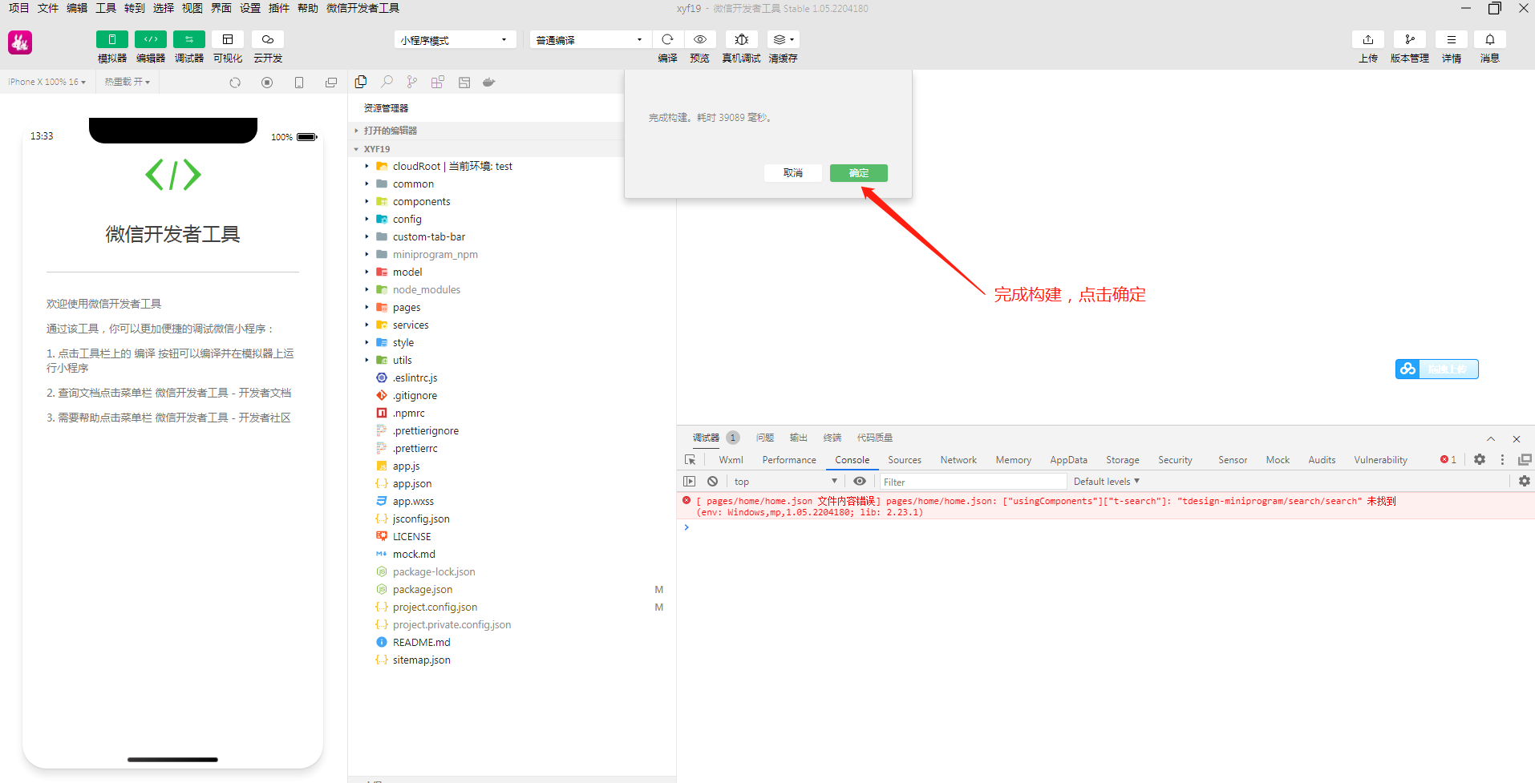
Task: Open the 终端 terminal tab
Action: (832, 438)
